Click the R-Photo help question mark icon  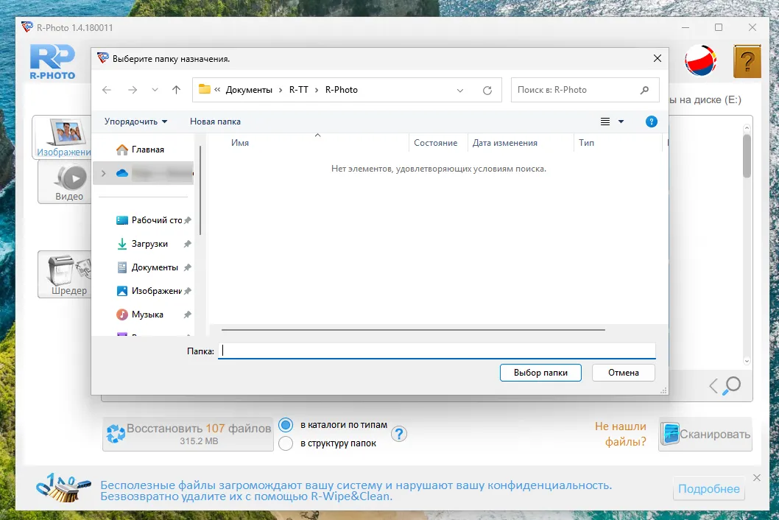tap(747, 62)
